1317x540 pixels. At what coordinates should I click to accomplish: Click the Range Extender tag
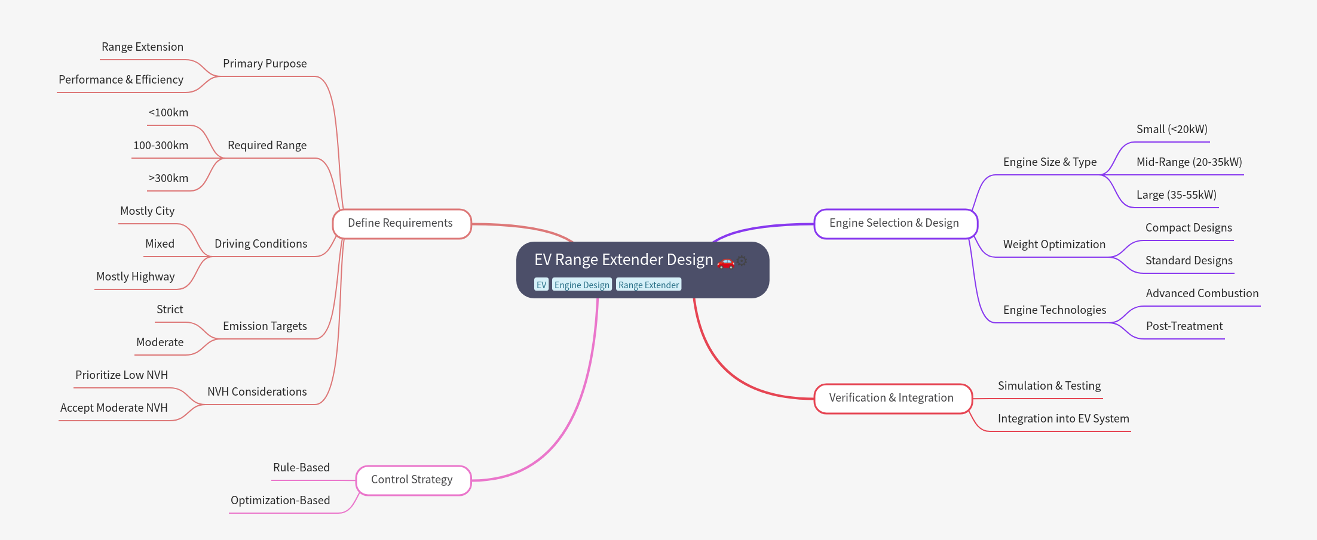[649, 285]
